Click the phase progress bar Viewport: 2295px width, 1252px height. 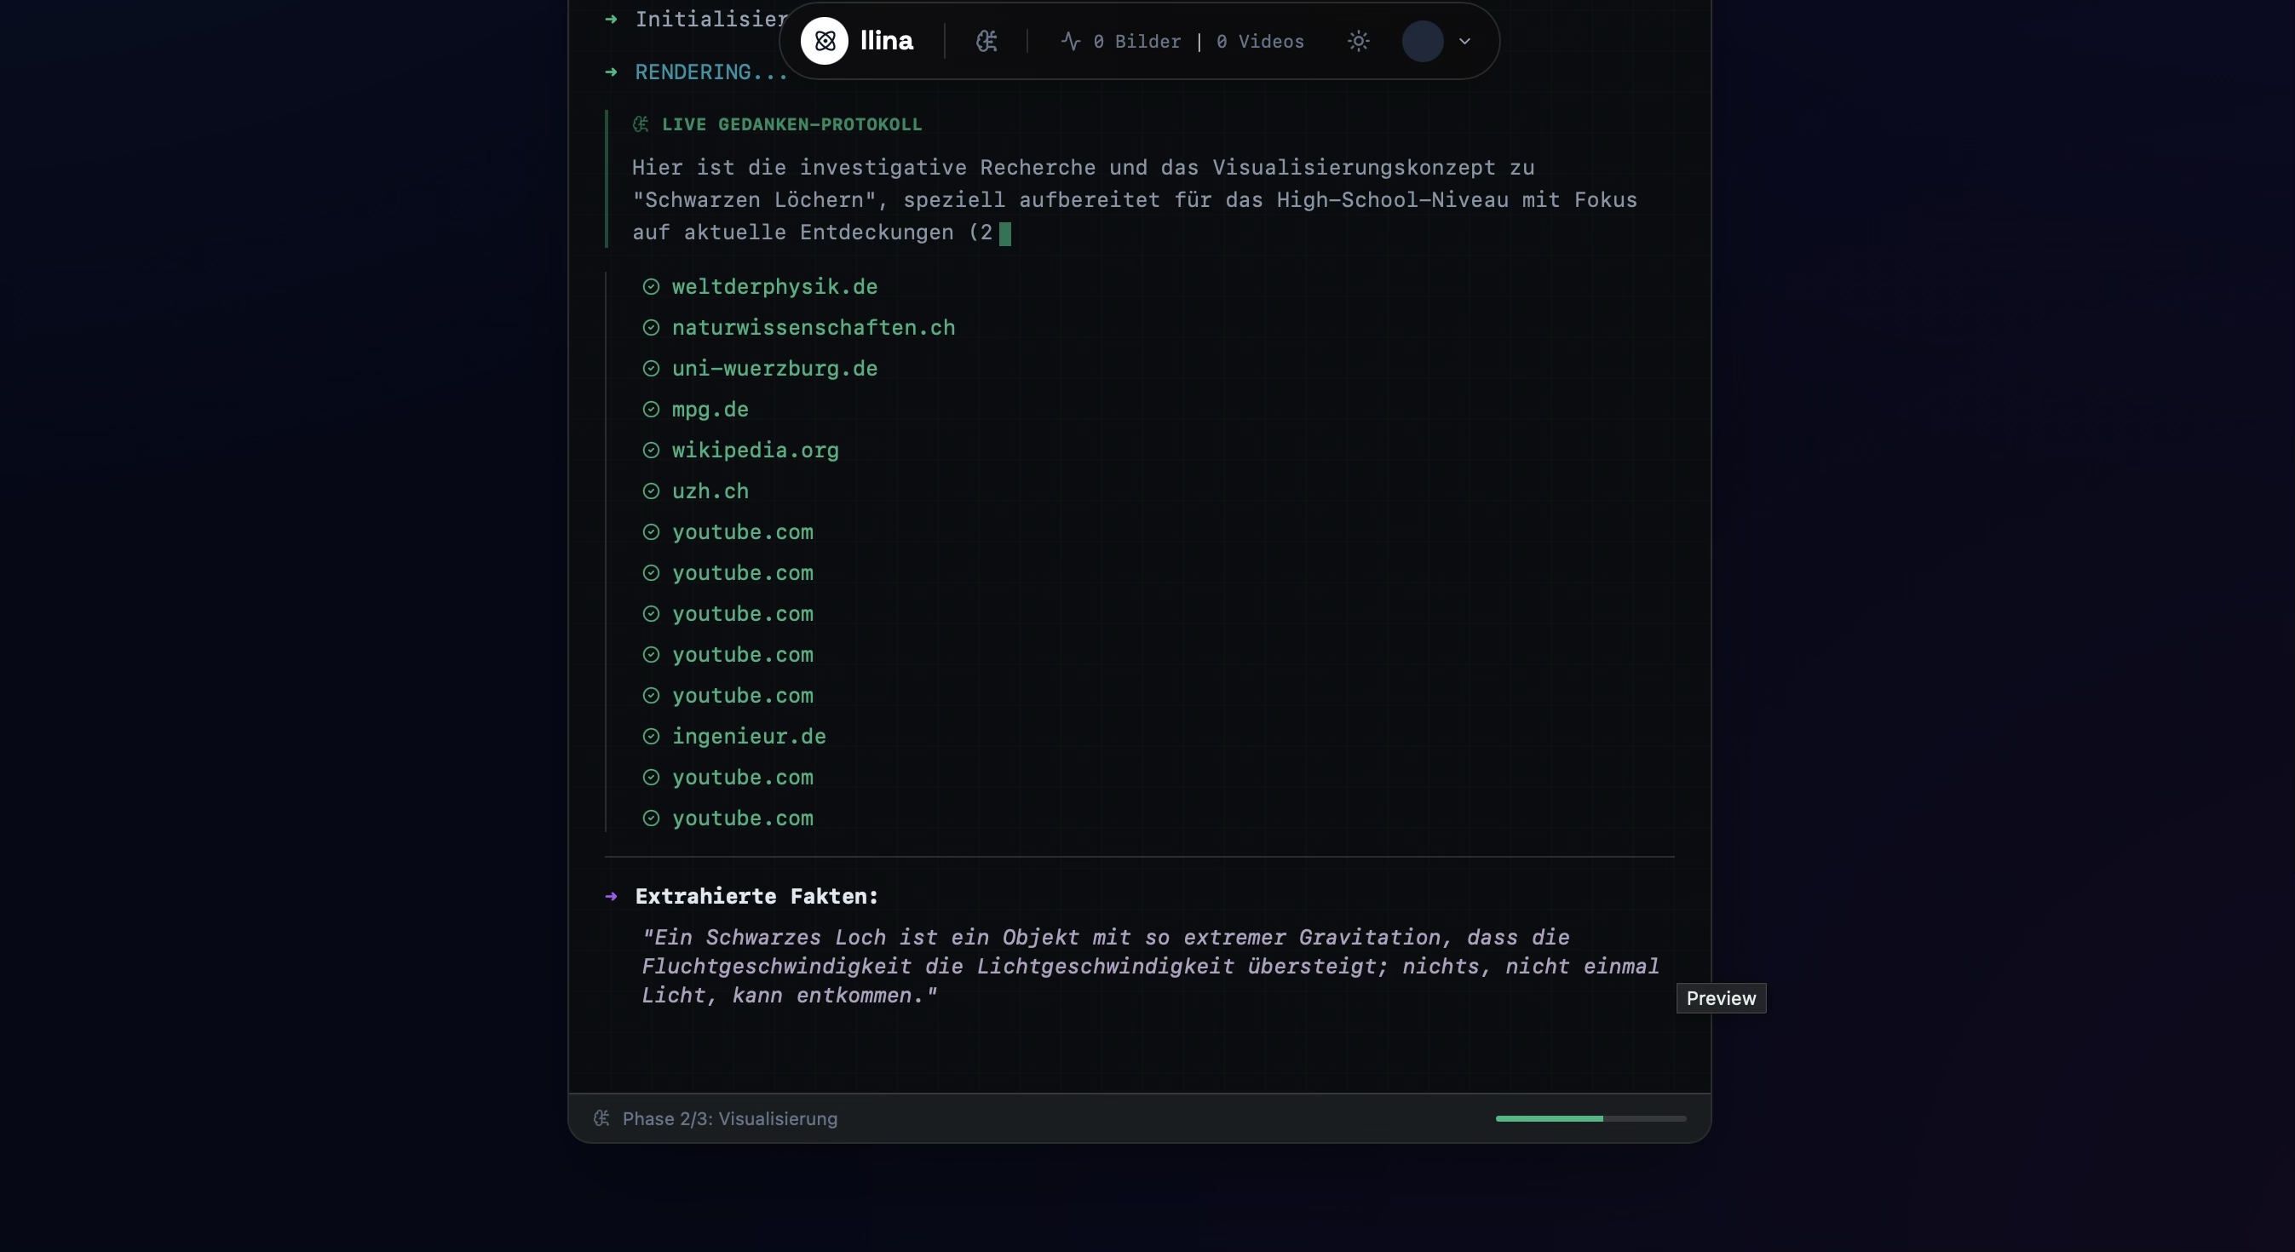1590,1118
